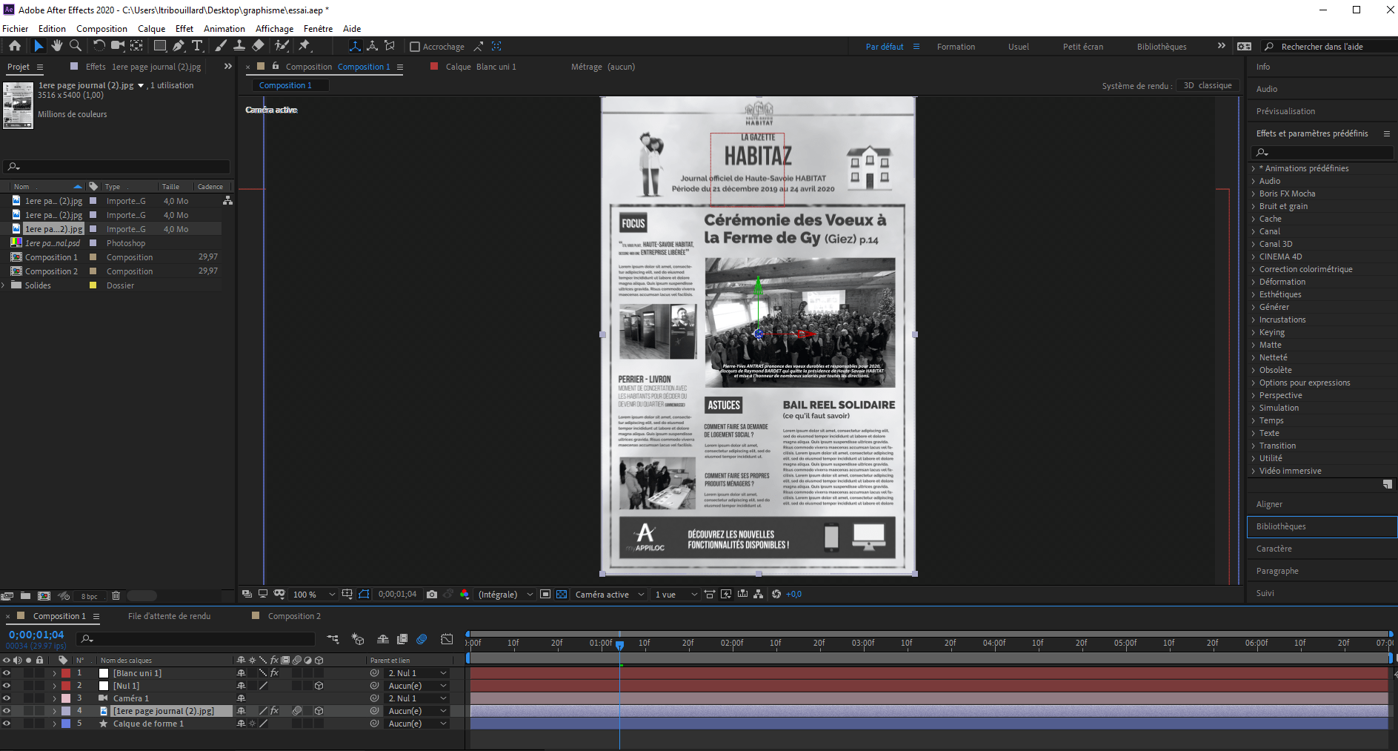The width and height of the screenshot is (1398, 751).
Task: Take a snapshot of the composition
Action: coord(432,594)
